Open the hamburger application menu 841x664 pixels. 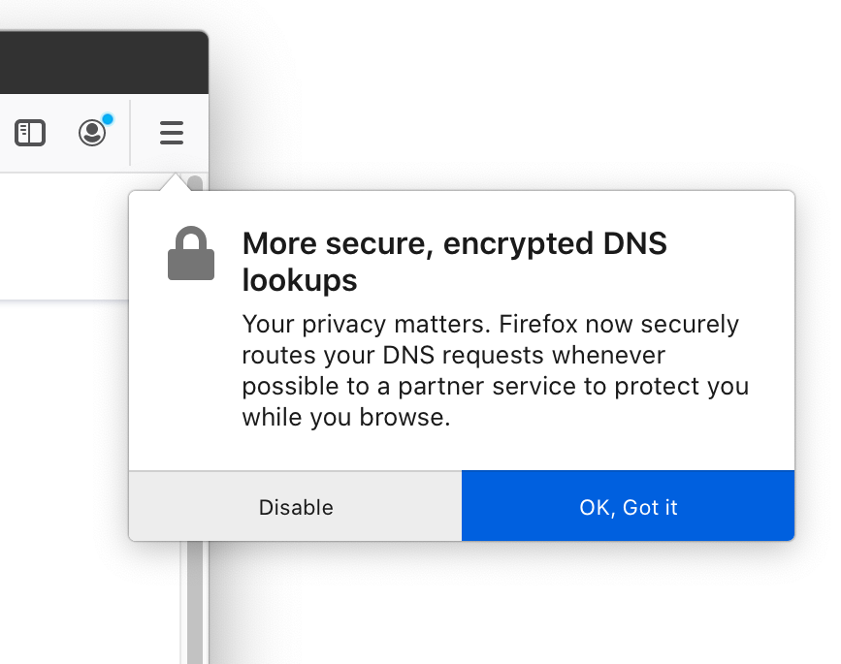[x=172, y=133]
